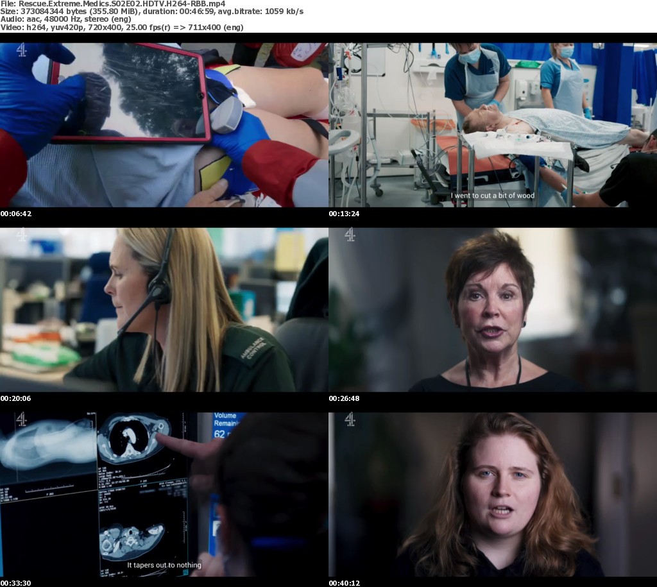Image resolution: width=657 pixels, height=587 pixels.
Task: Jump to the 00:33:30 timestamp
Action: point(15,583)
